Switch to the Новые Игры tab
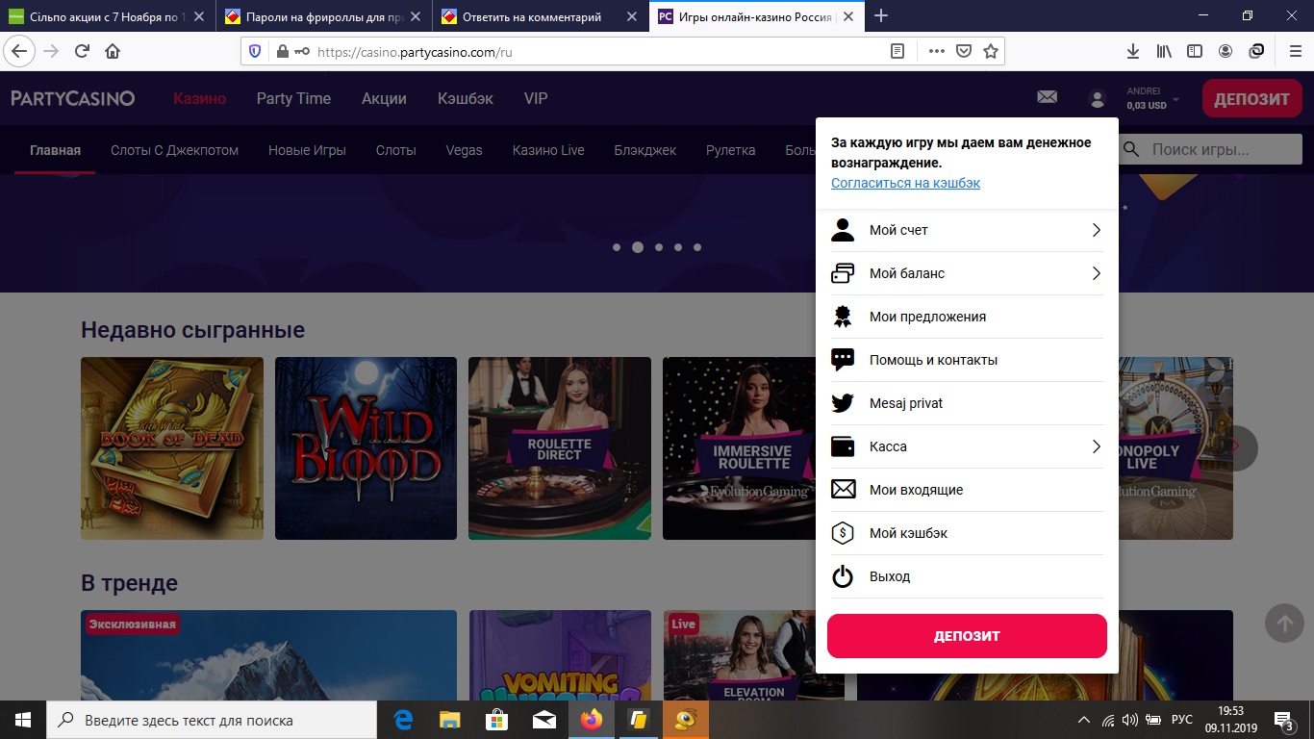The height and width of the screenshot is (739, 1314). pos(307,150)
